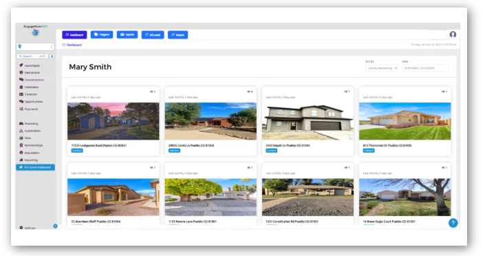485x256 pixels.
Task: Open the Report button
Action: point(178,34)
